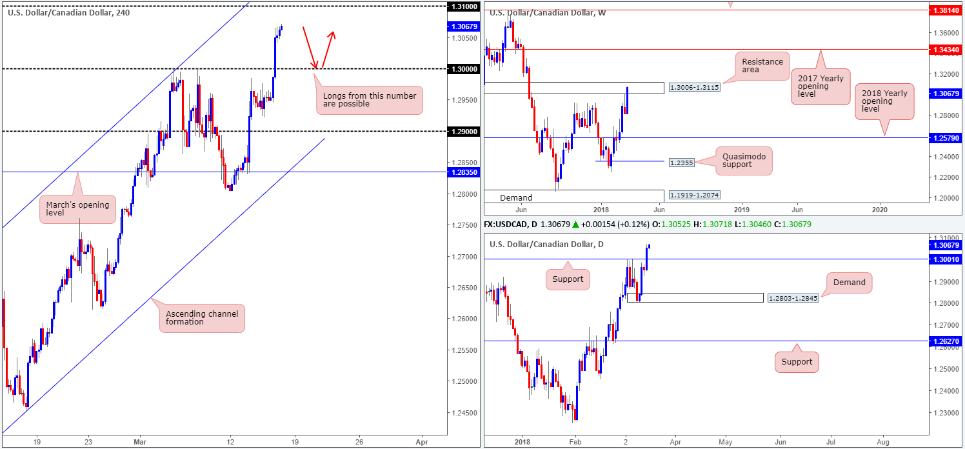Click the blue 1.30679 label on the weekly chart
The height and width of the screenshot is (449, 965).
coord(946,93)
